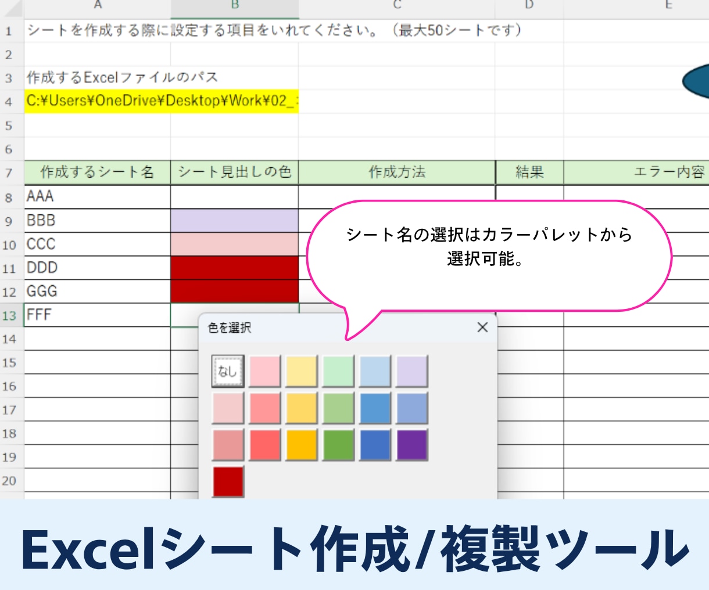709x590 pixels.
Task: Select row header 13
Action: 12,315
